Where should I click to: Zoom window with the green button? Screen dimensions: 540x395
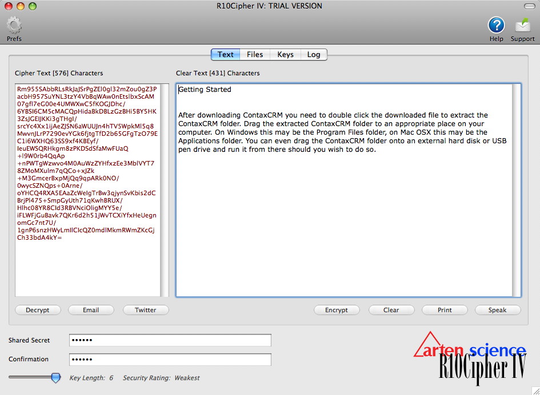pos(33,6)
